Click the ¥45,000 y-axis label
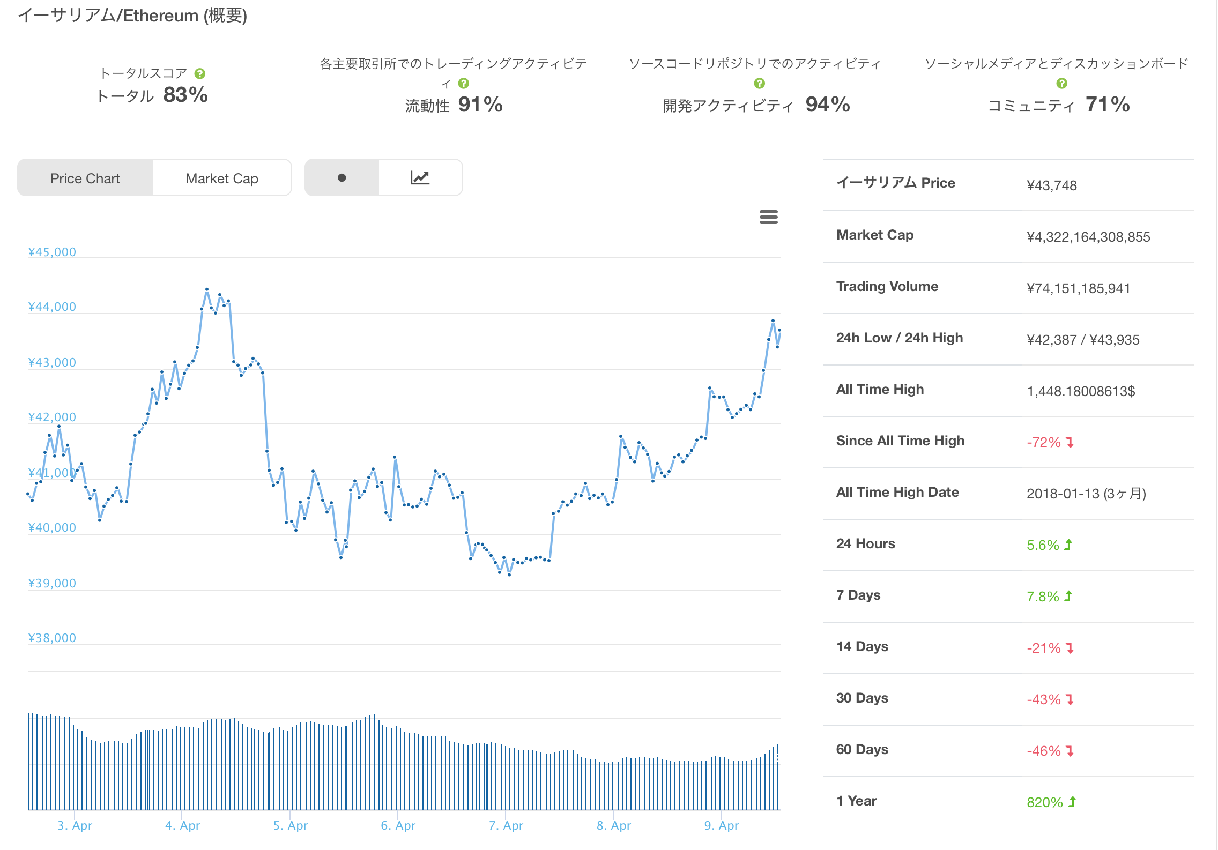This screenshot has height=850, width=1218. point(52,252)
